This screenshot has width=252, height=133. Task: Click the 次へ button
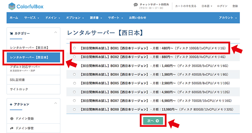[x=153, y=121]
